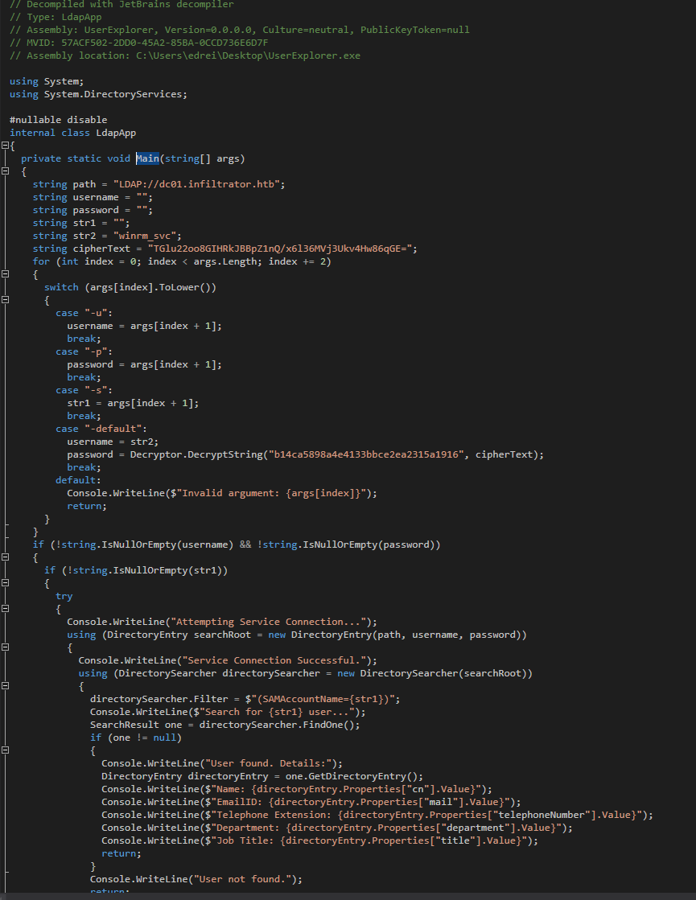Click the 'new DirectoryEntry(path, username, password)' expression
This screenshot has width=696, height=900.
(394, 635)
